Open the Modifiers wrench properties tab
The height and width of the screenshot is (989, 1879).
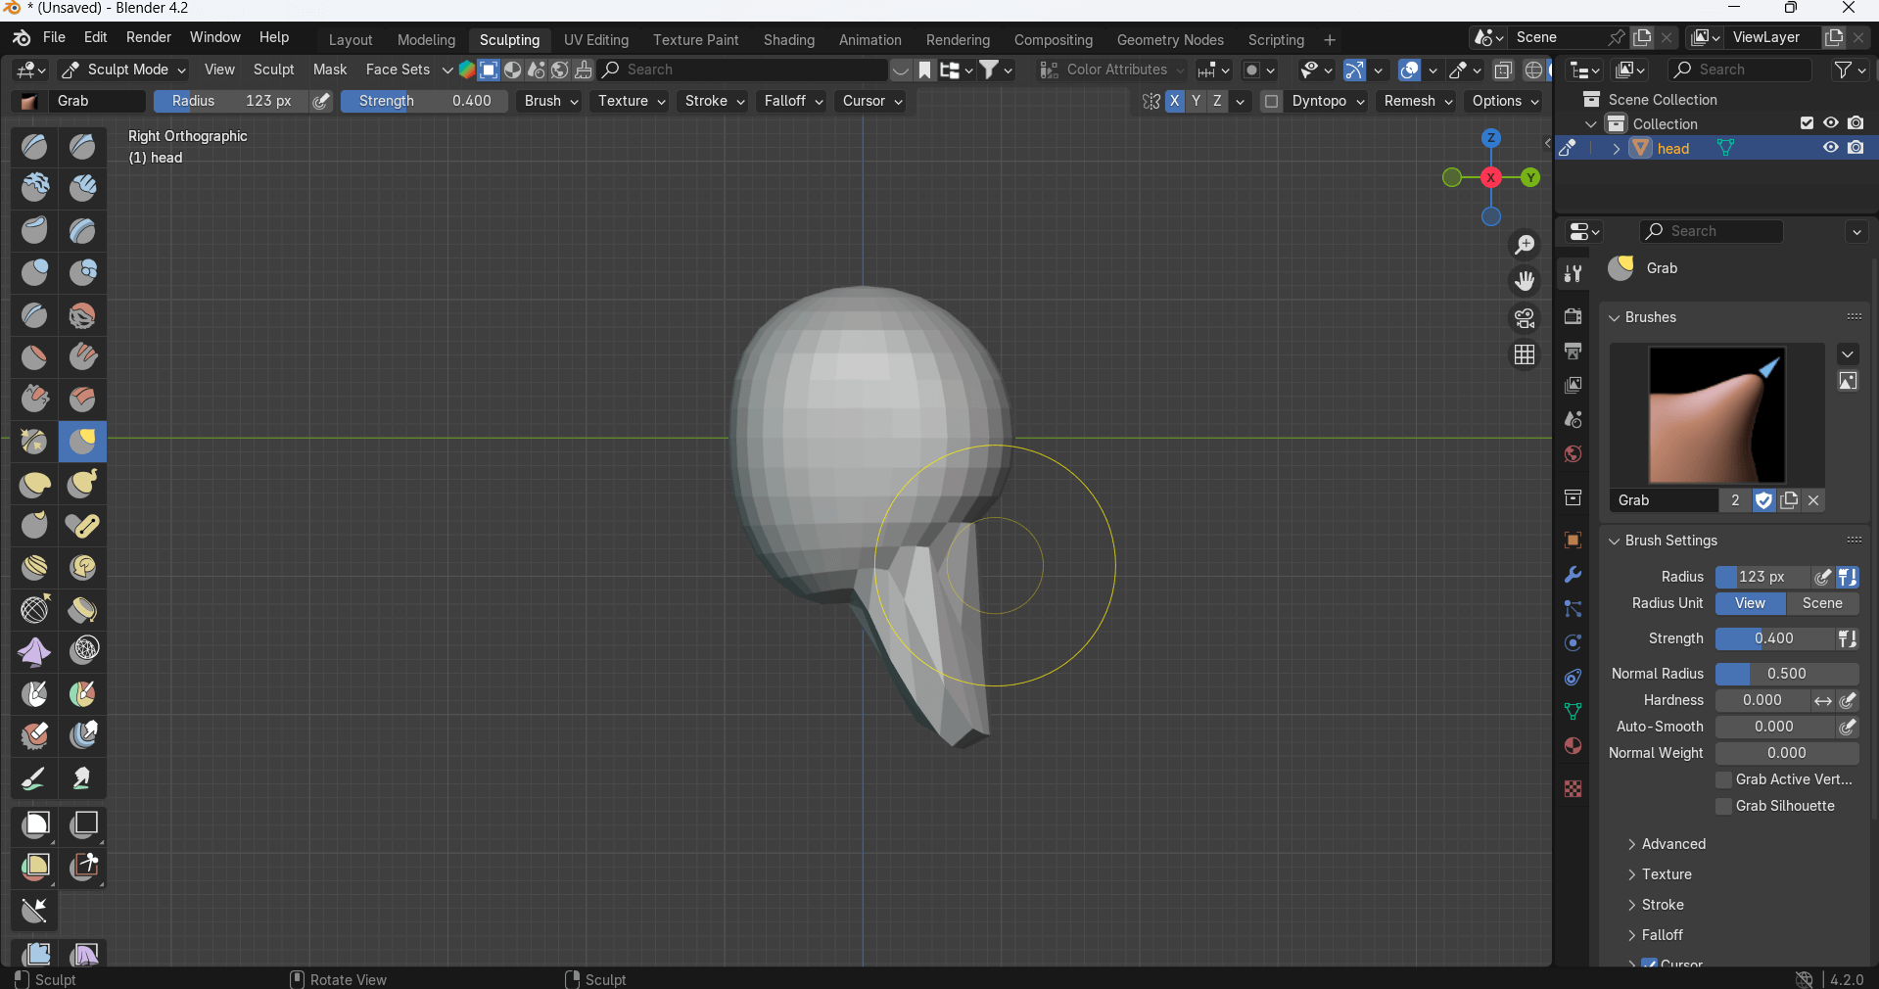point(1573,575)
